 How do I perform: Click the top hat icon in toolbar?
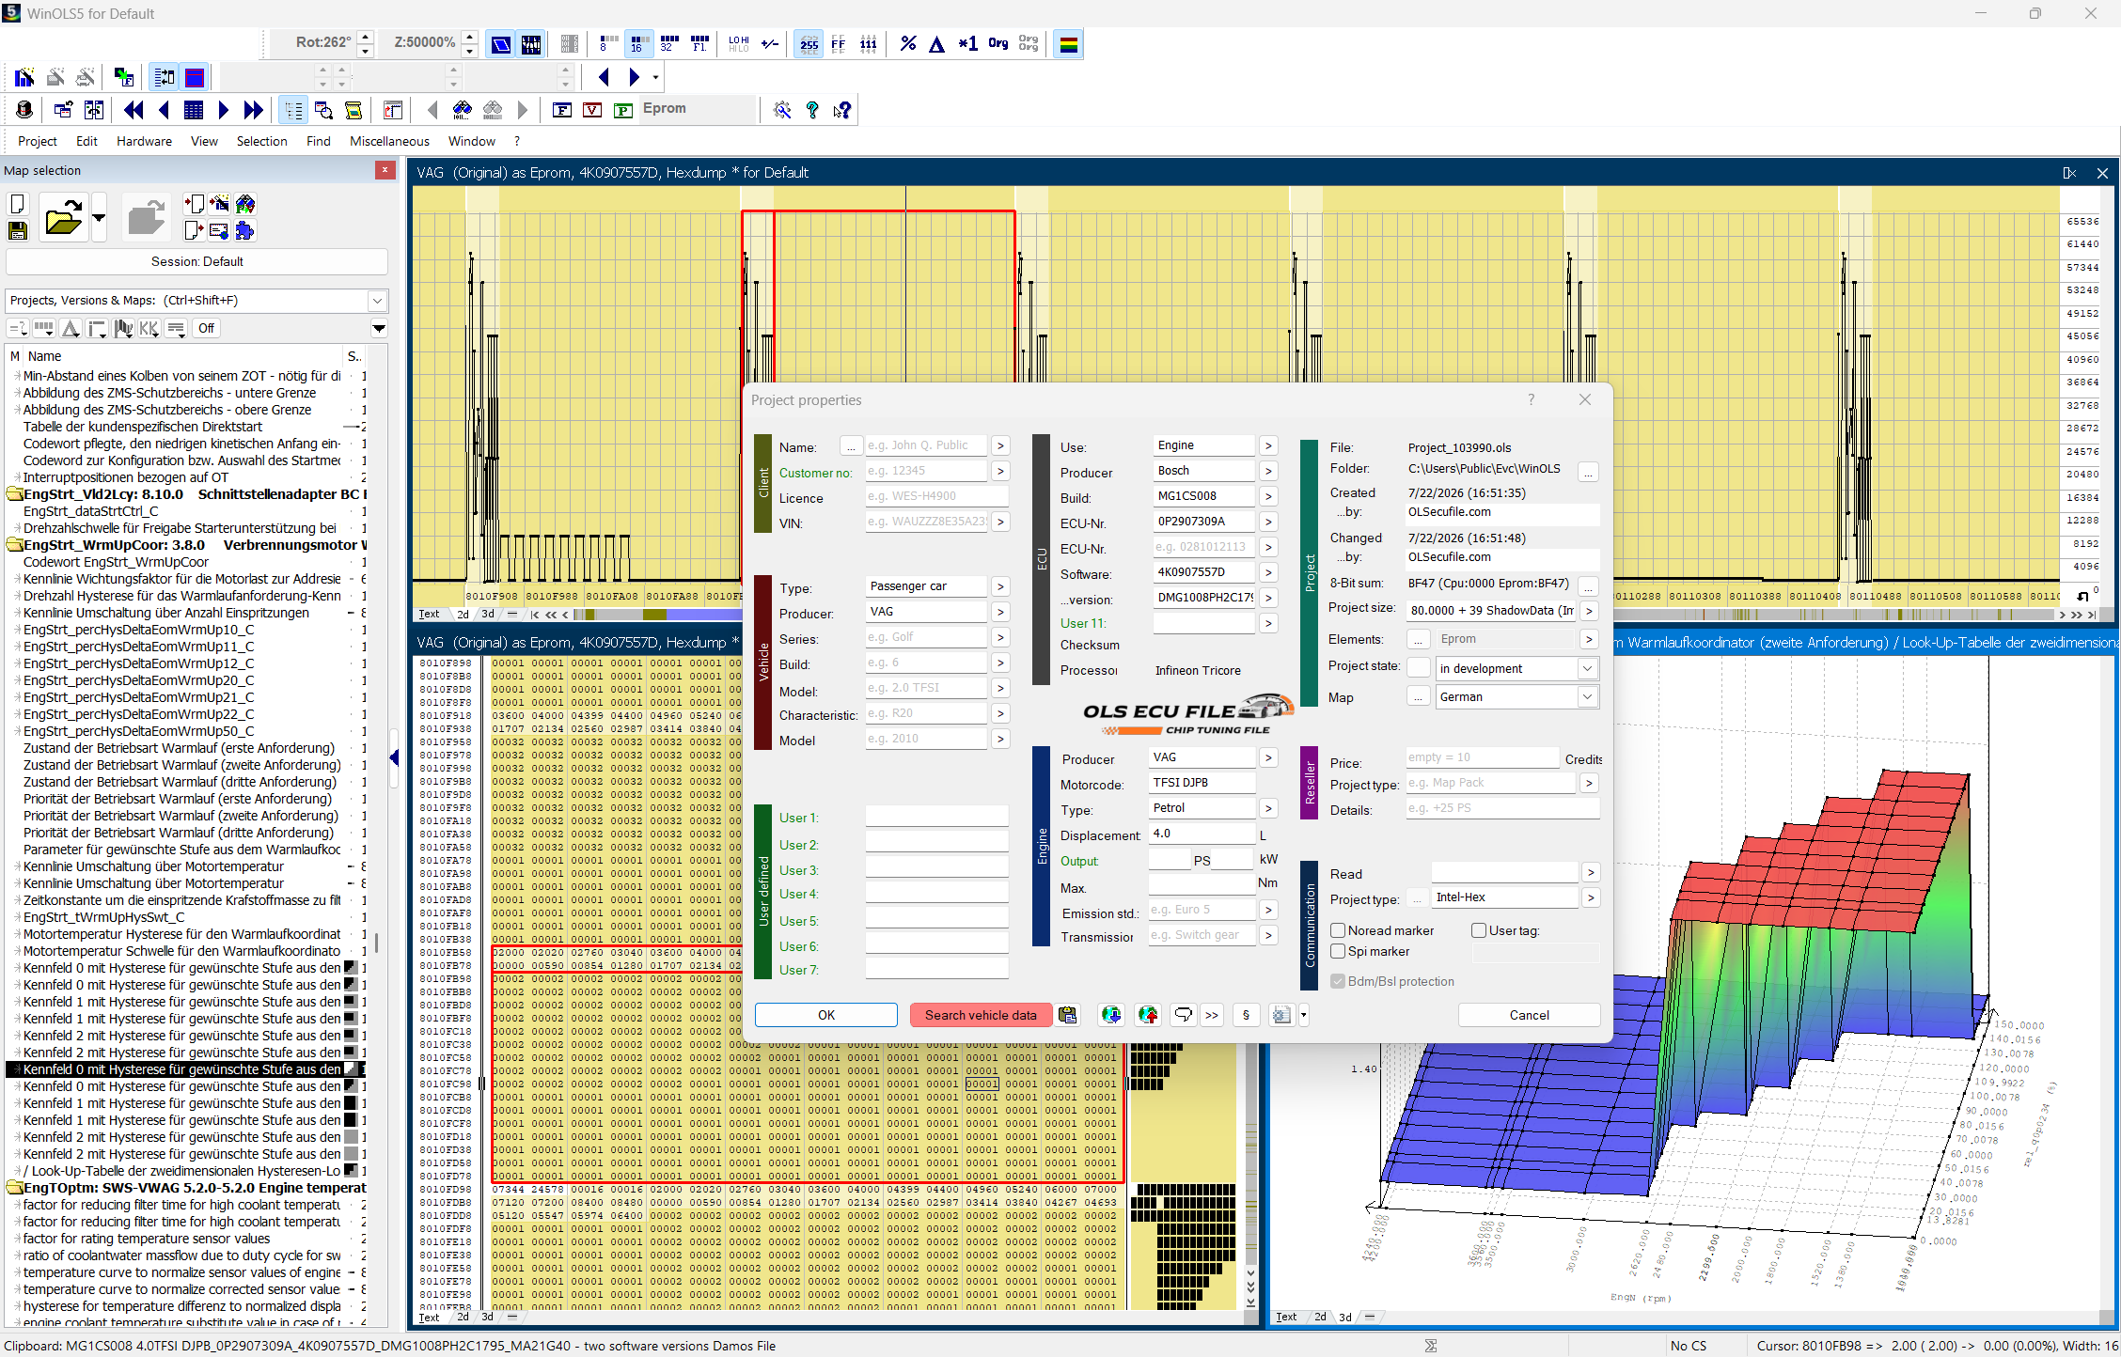[24, 110]
